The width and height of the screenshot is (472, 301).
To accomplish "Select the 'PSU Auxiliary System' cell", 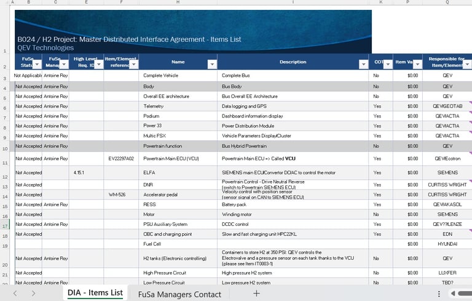I will click(178, 224).
